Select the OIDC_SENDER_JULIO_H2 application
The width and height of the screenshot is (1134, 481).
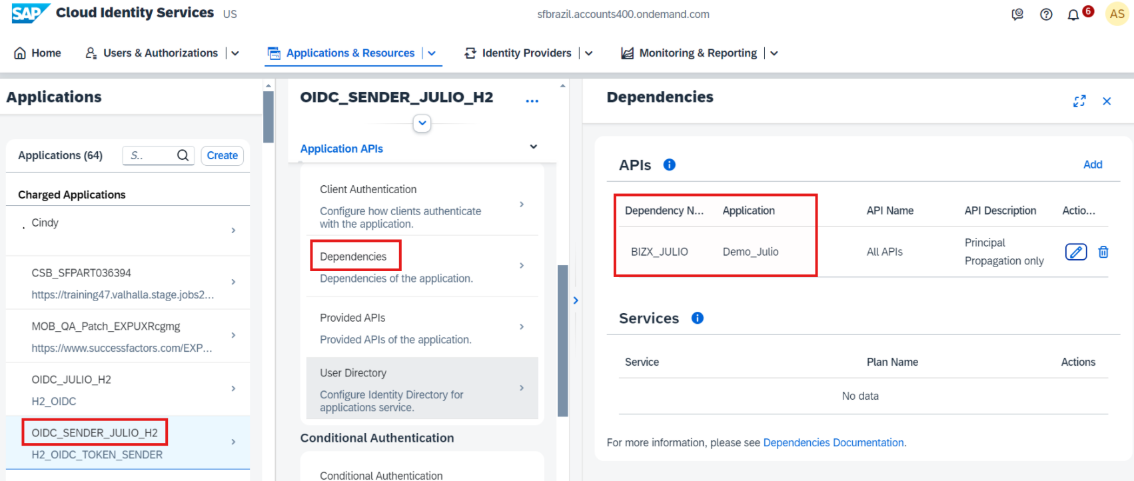click(x=128, y=443)
